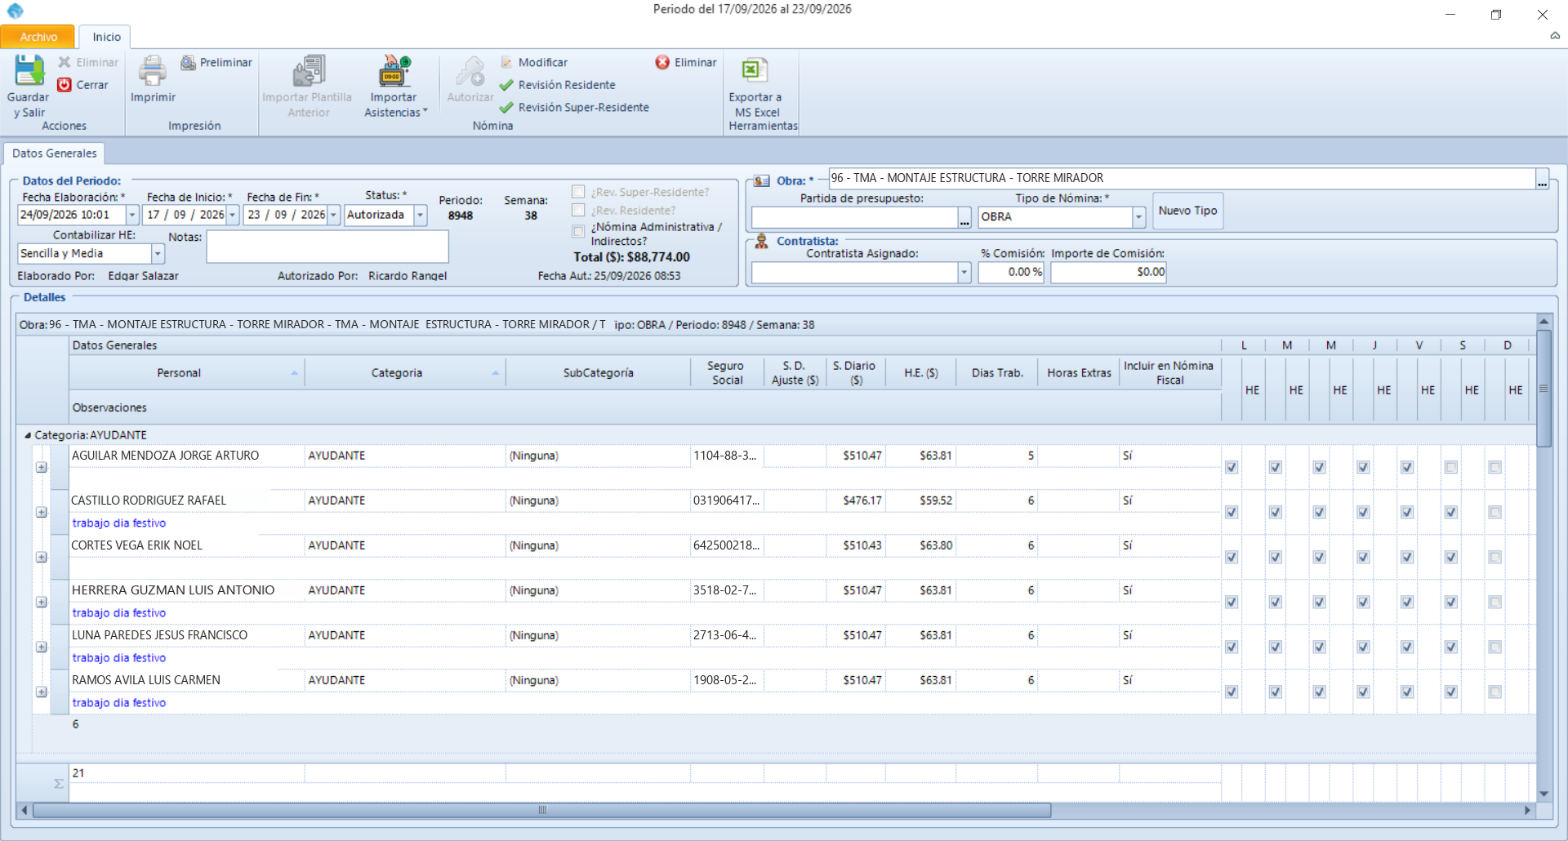Open the Archivo menu

click(38, 37)
